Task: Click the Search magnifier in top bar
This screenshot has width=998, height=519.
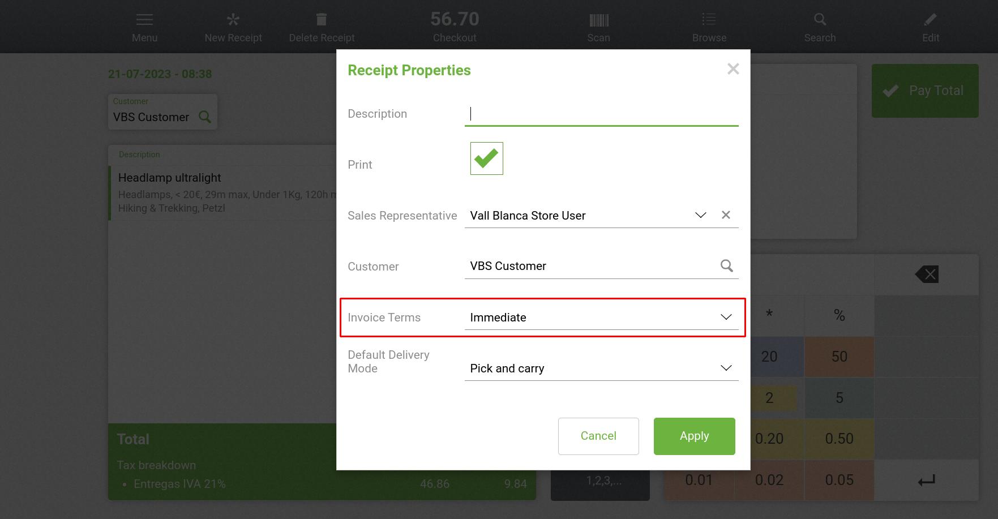Action: [x=820, y=20]
